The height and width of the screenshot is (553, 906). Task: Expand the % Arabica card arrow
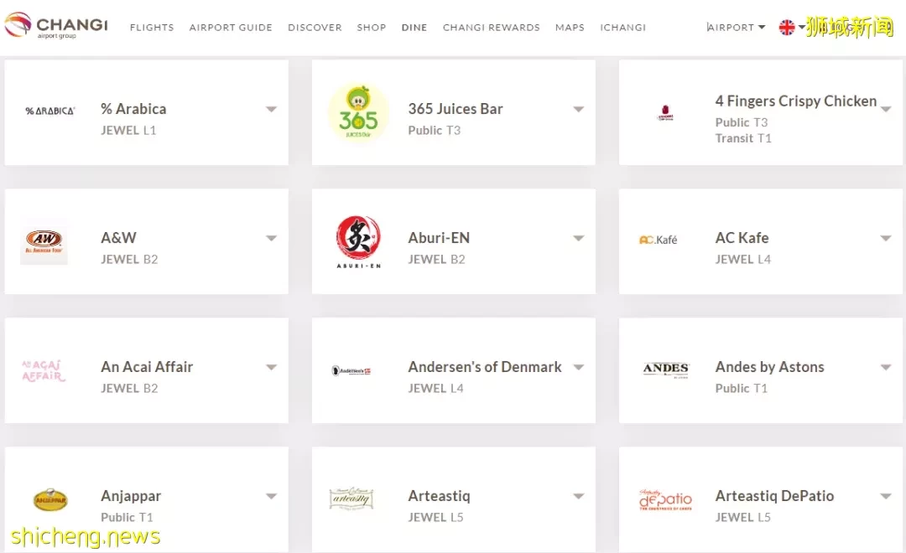coord(271,109)
